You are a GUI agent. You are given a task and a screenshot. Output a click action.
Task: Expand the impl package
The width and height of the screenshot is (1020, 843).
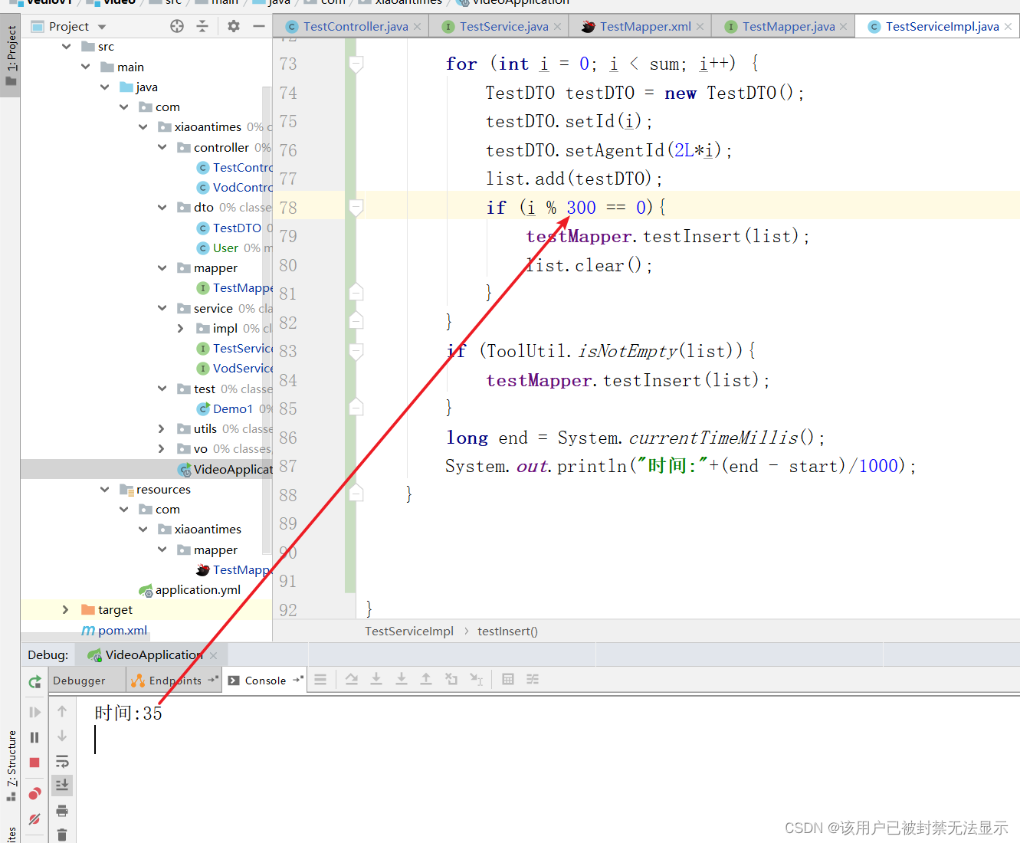(181, 328)
